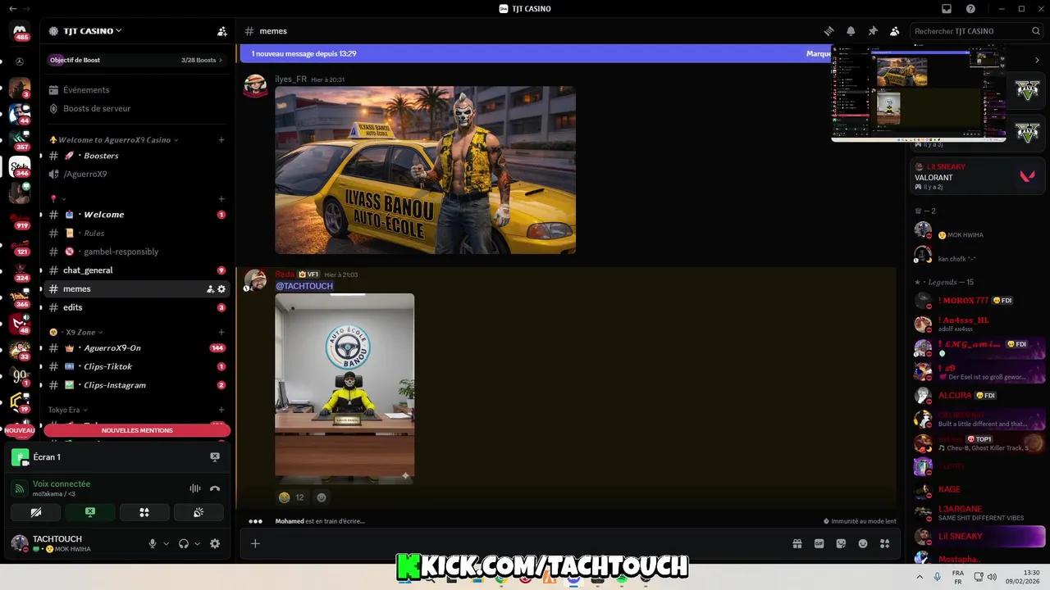Open emoji picker in message bar
Image resolution: width=1050 pixels, height=590 pixels.
[863, 543]
